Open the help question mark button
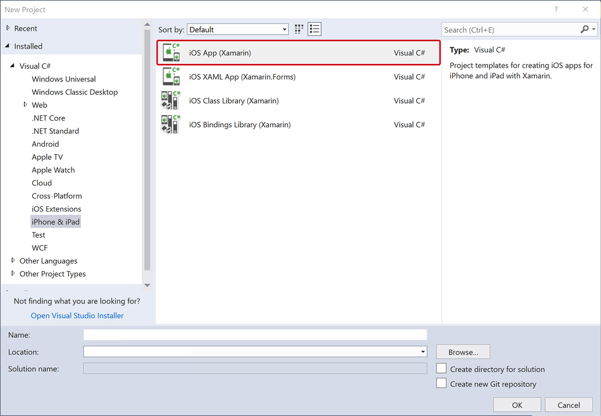The height and width of the screenshot is (416, 601). (x=556, y=9)
